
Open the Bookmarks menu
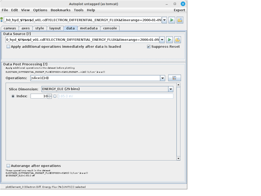60,10
